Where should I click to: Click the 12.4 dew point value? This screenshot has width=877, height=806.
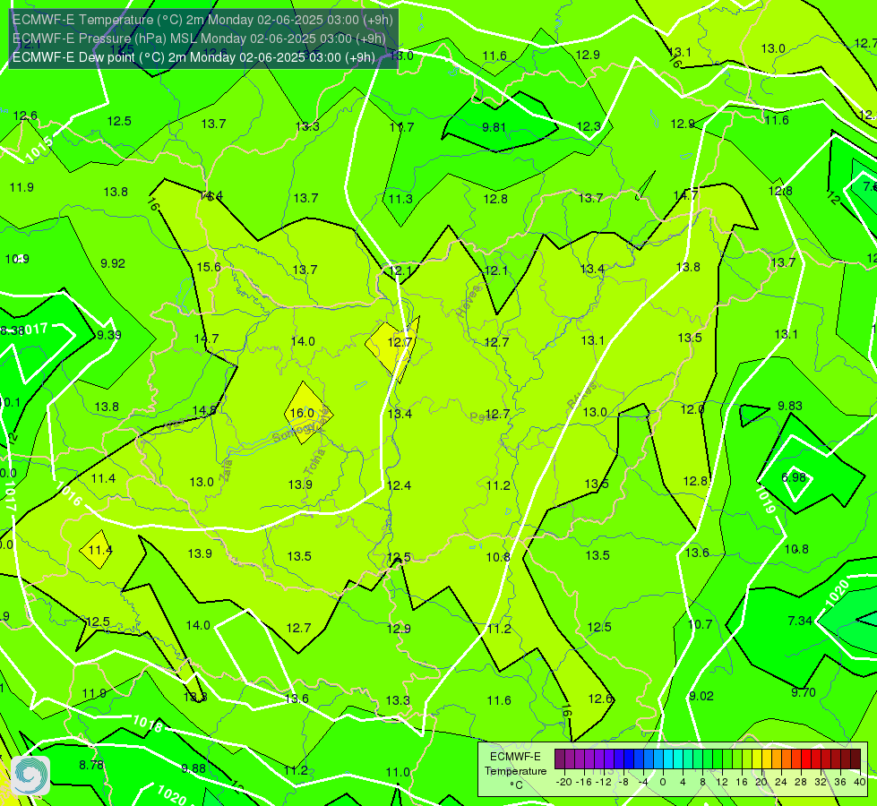399,484
